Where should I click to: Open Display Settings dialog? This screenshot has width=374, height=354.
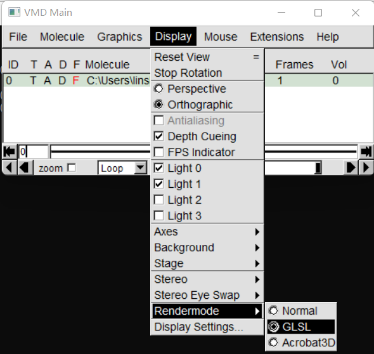pyautogui.click(x=207, y=327)
